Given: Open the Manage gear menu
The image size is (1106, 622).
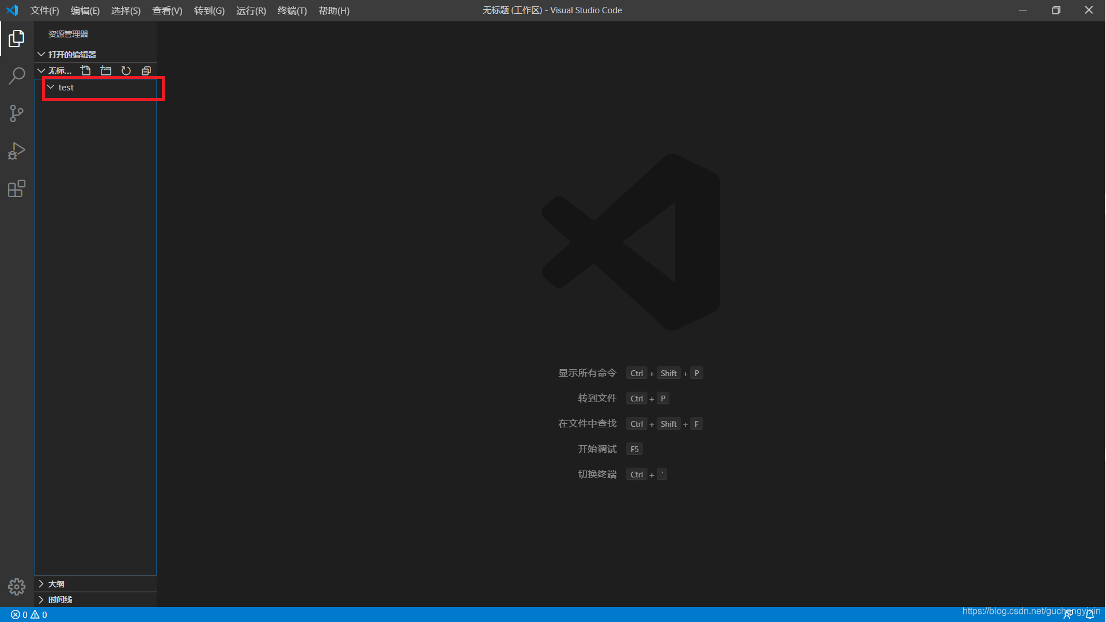Looking at the screenshot, I should click(17, 586).
